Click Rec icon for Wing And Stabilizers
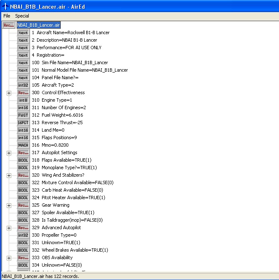Image resolution: width=279 pixels, height=280 pixels. [x=23, y=175]
